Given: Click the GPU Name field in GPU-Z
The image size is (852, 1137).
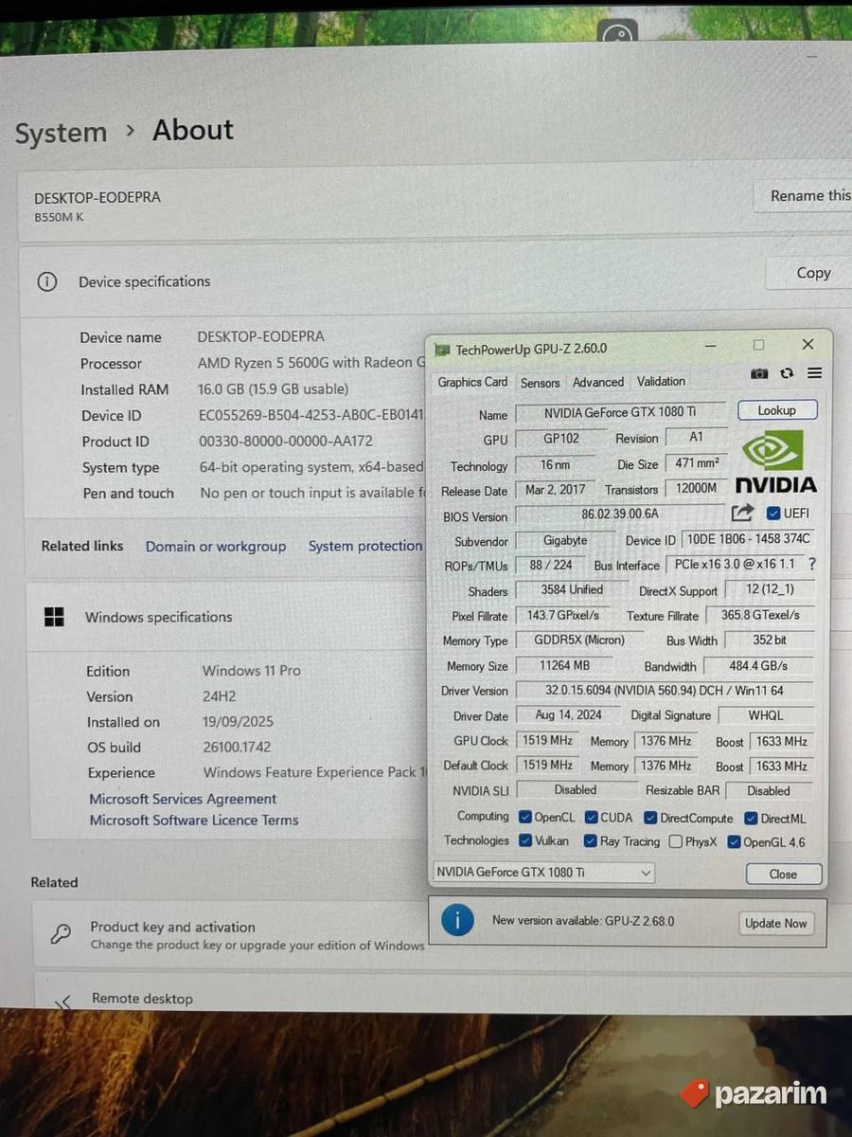Looking at the screenshot, I should [620, 413].
